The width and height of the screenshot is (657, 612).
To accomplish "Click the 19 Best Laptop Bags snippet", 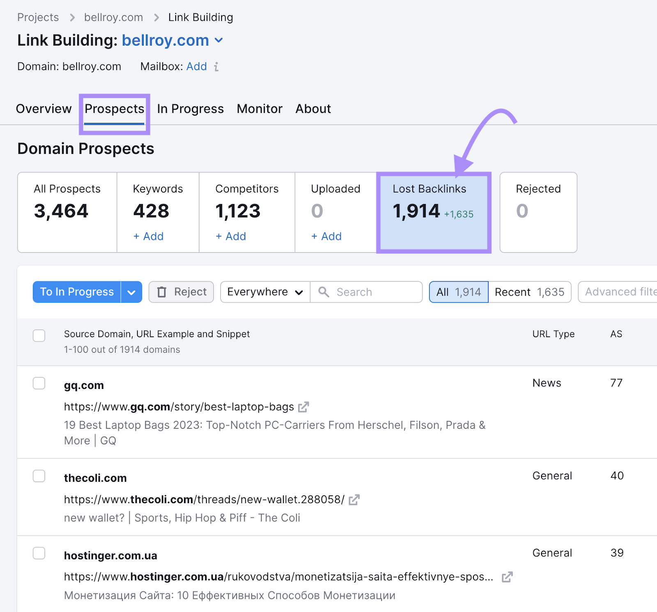I will click(275, 433).
